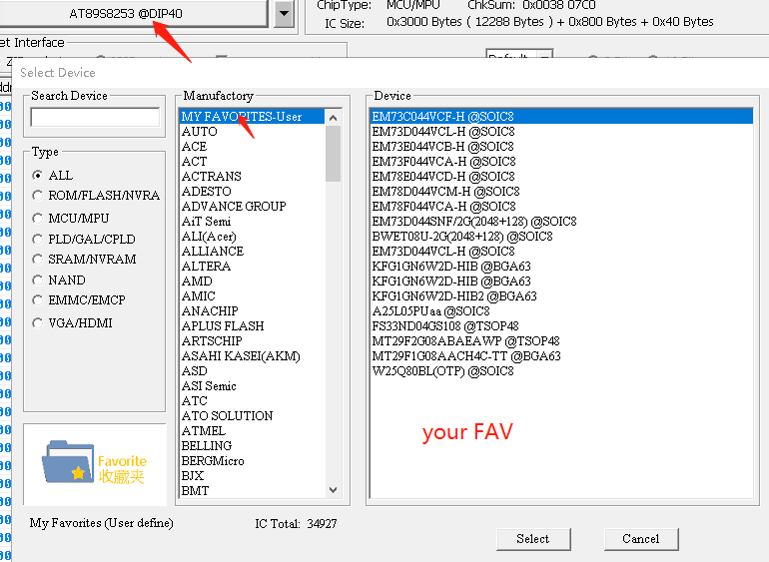
Task: Choose ATMEL from the manufacturer list
Action: coord(204,431)
